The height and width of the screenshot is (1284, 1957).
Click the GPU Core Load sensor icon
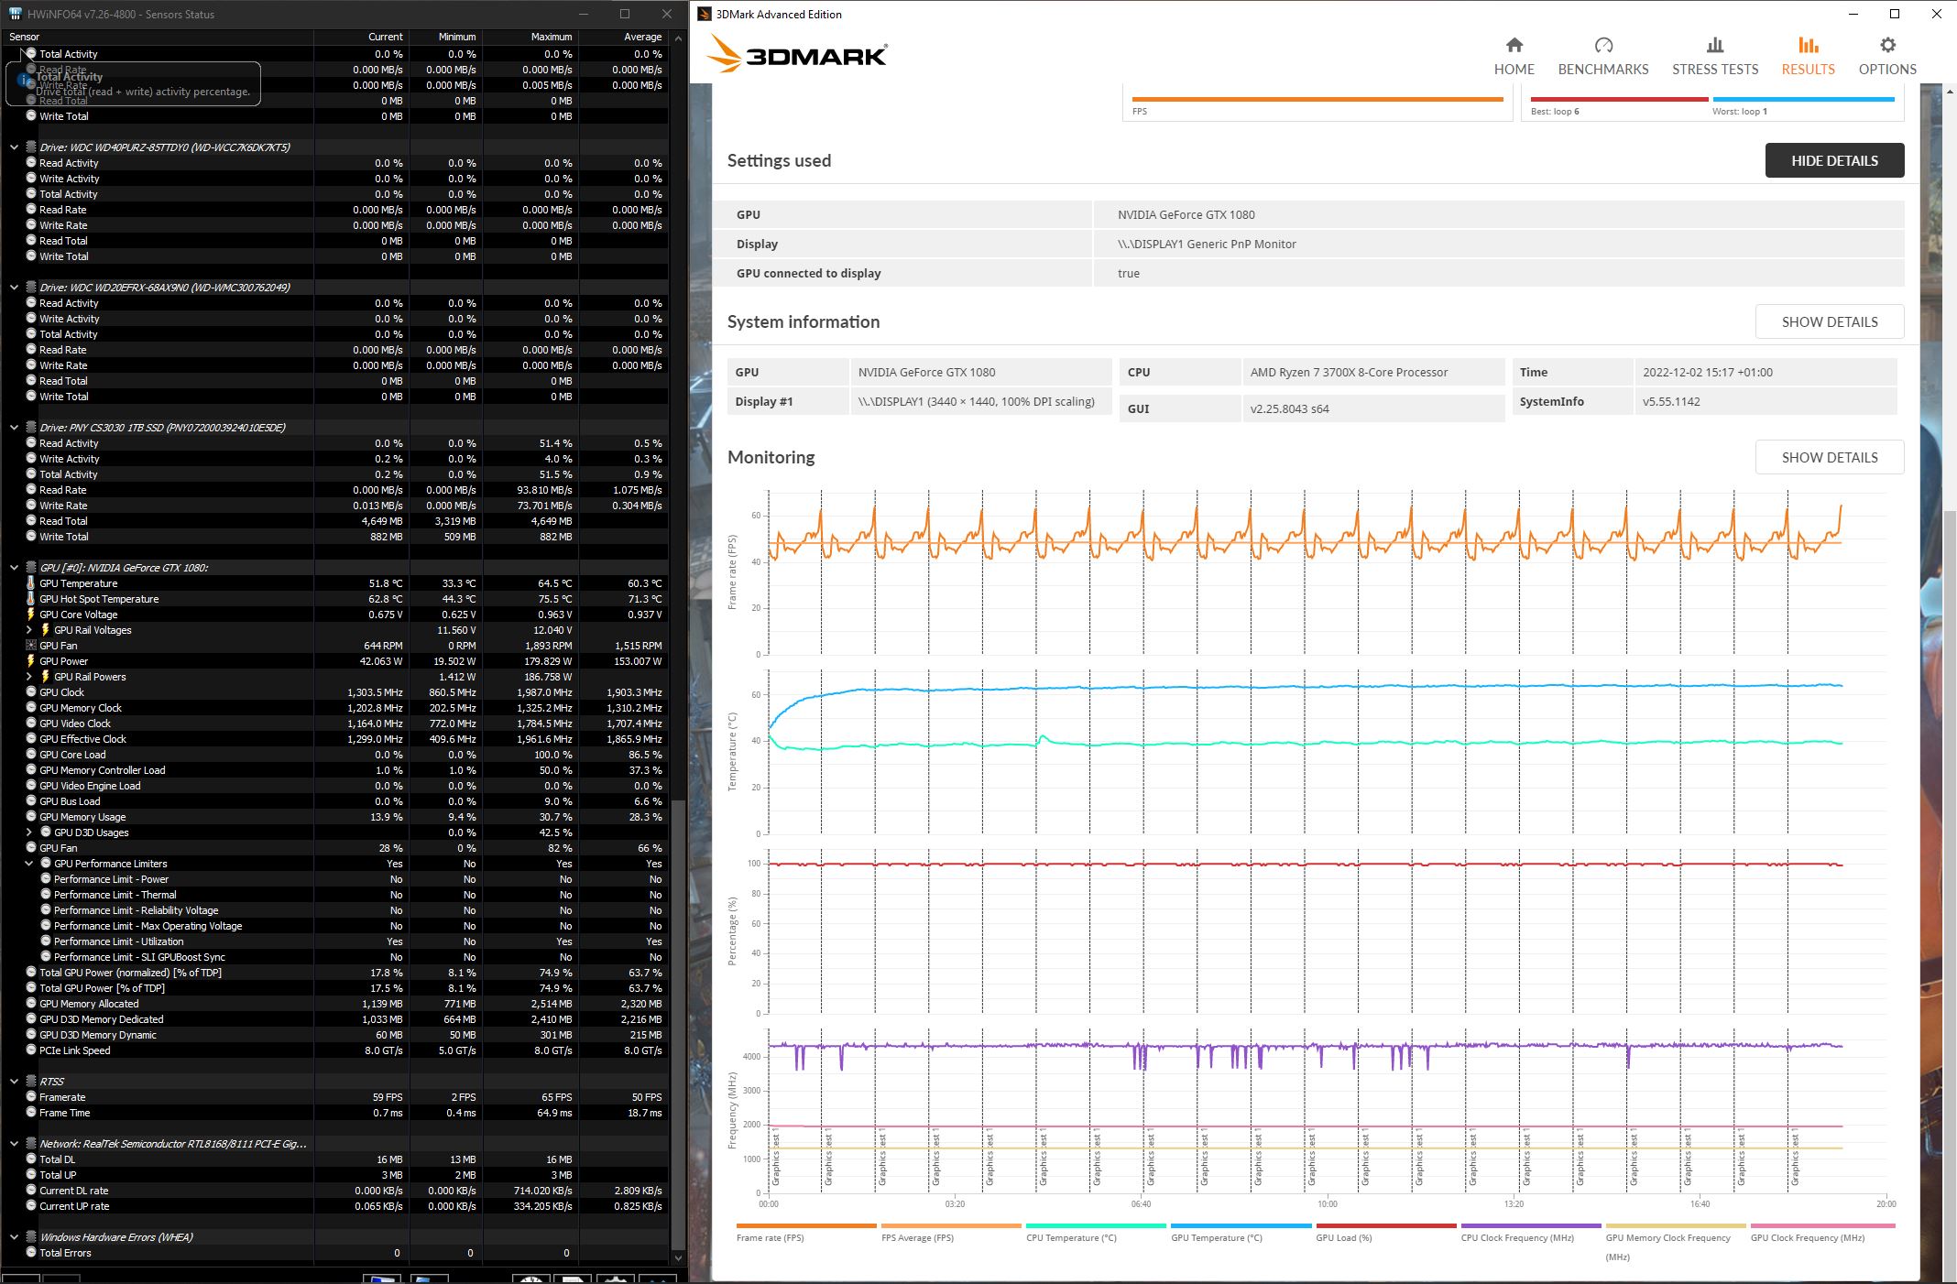point(31,755)
